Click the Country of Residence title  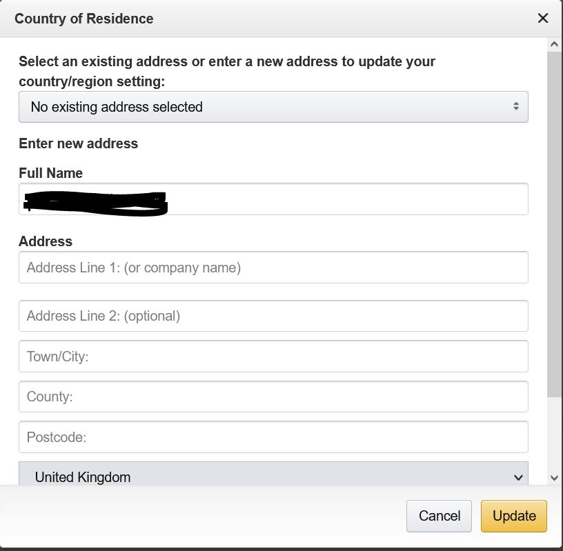84,19
